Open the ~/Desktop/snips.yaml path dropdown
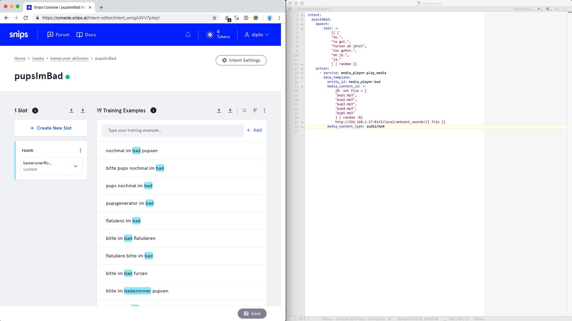This screenshot has height=321, width=572. [x=313, y=9]
